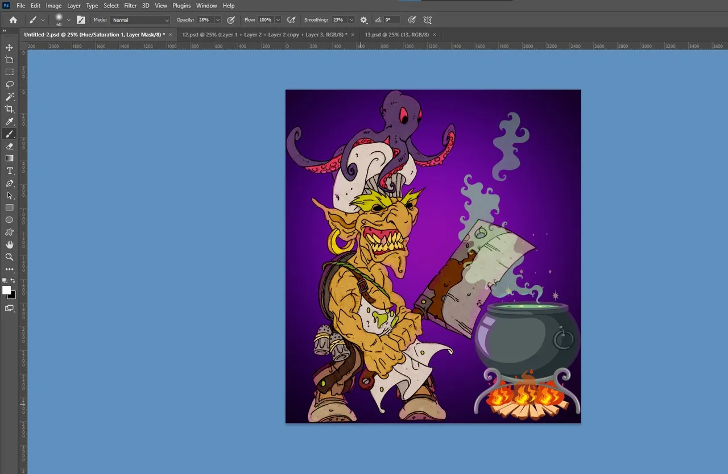728x474 pixels.
Task: Change the screen mode icon
Action: [9, 308]
